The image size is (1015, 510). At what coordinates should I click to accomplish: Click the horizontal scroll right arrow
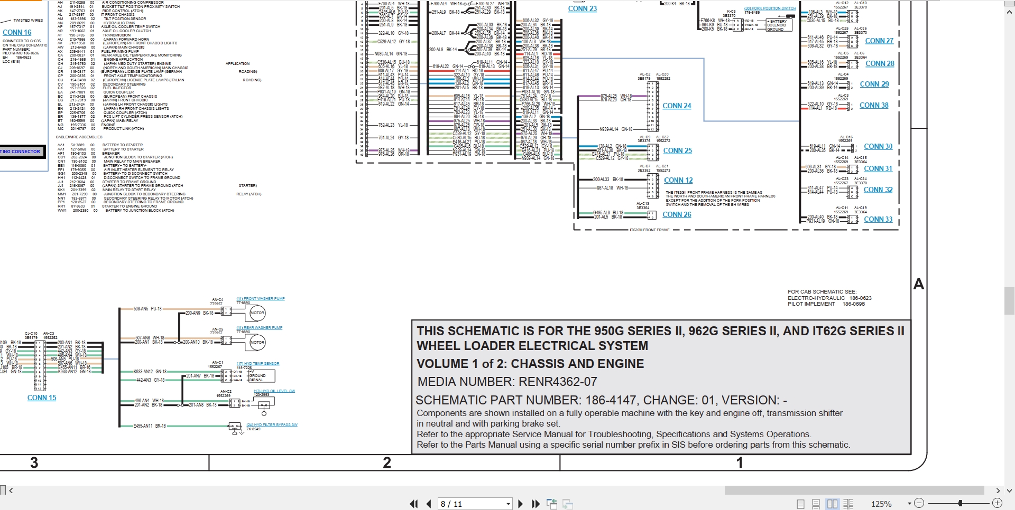998,490
